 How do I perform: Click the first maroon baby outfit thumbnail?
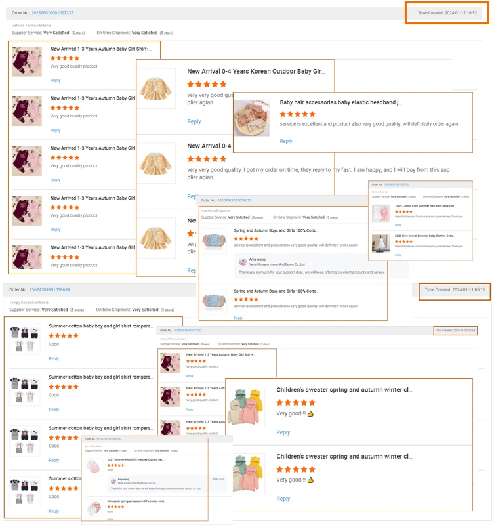[x=27, y=61]
